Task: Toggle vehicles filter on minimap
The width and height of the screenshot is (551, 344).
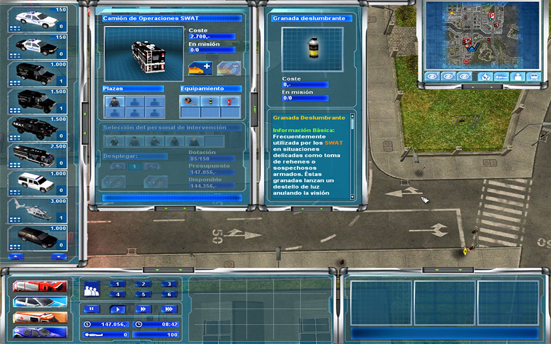Action: (x=533, y=76)
